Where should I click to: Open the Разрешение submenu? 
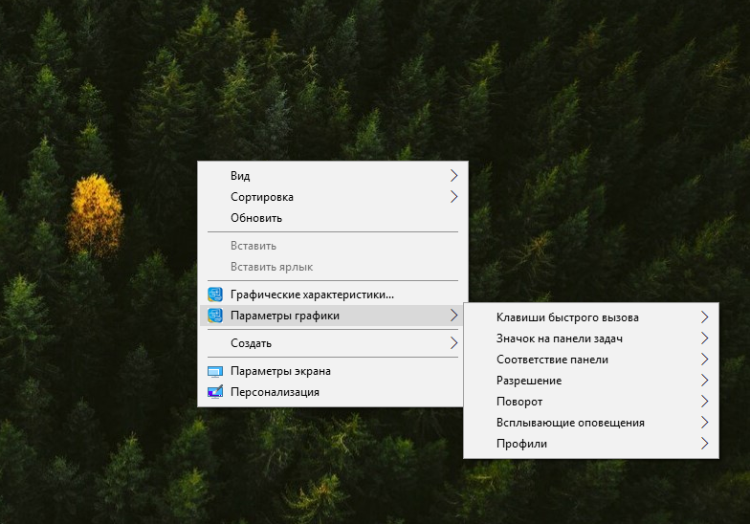(529, 381)
